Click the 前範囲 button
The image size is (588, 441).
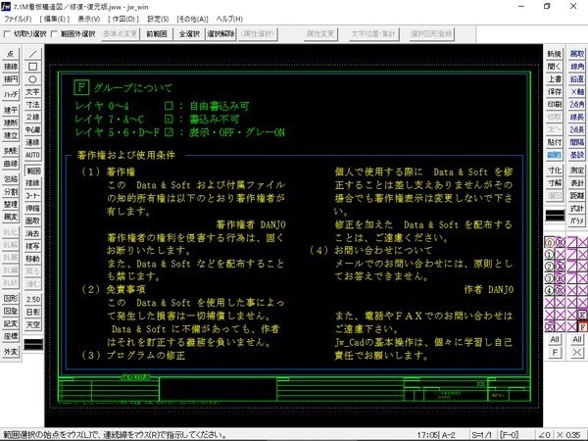click(x=157, y=34)
